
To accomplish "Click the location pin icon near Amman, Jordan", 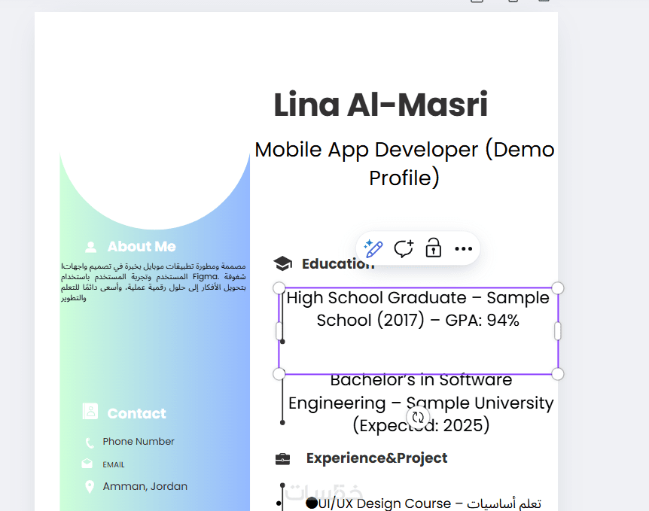I will (90, 487).
